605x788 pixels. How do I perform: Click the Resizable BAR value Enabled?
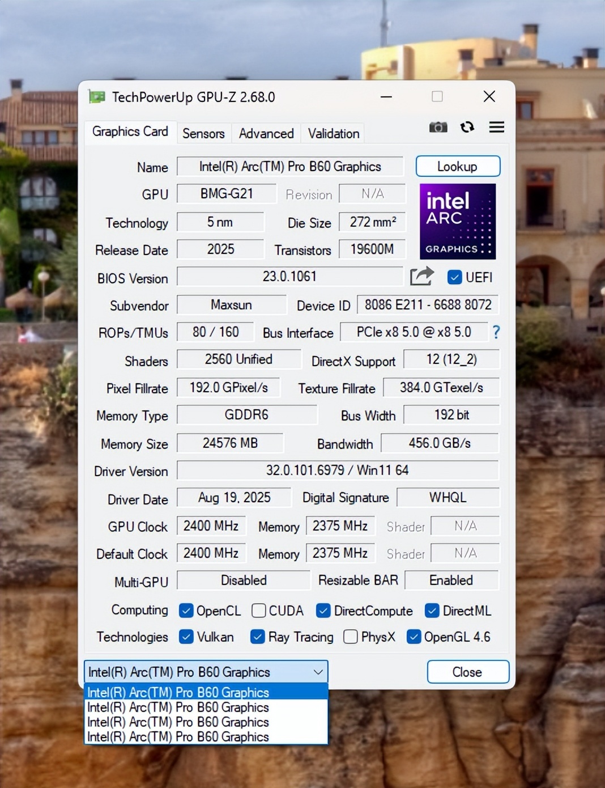[x=451, y=581]
